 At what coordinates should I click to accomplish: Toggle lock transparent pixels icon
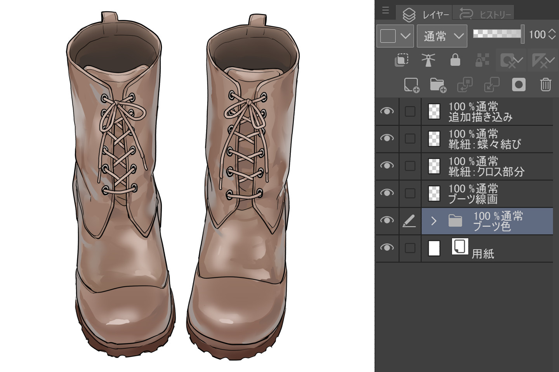pyautogui.click(x=482, y=60)
